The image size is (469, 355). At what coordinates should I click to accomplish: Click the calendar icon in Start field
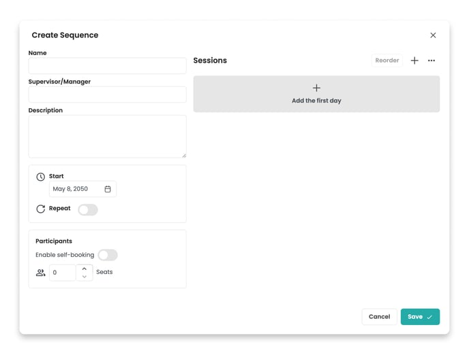point(108,189)
